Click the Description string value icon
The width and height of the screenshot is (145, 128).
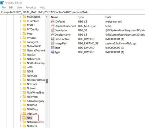click(52, 30)
